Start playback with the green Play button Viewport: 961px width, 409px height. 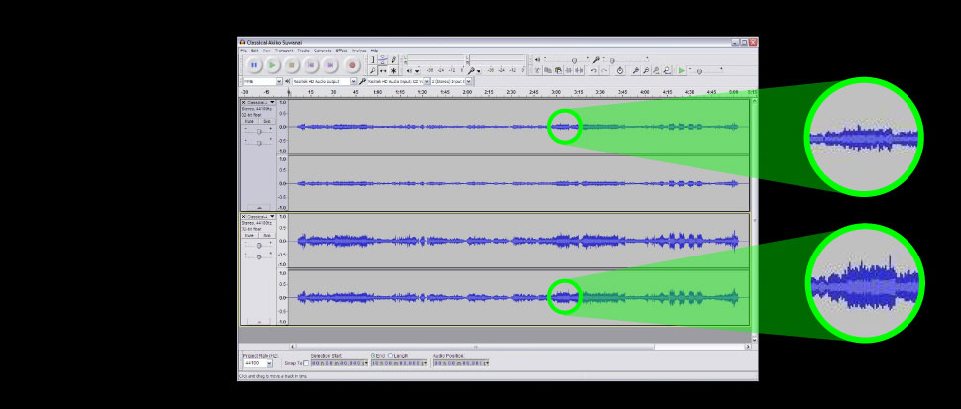272,65
